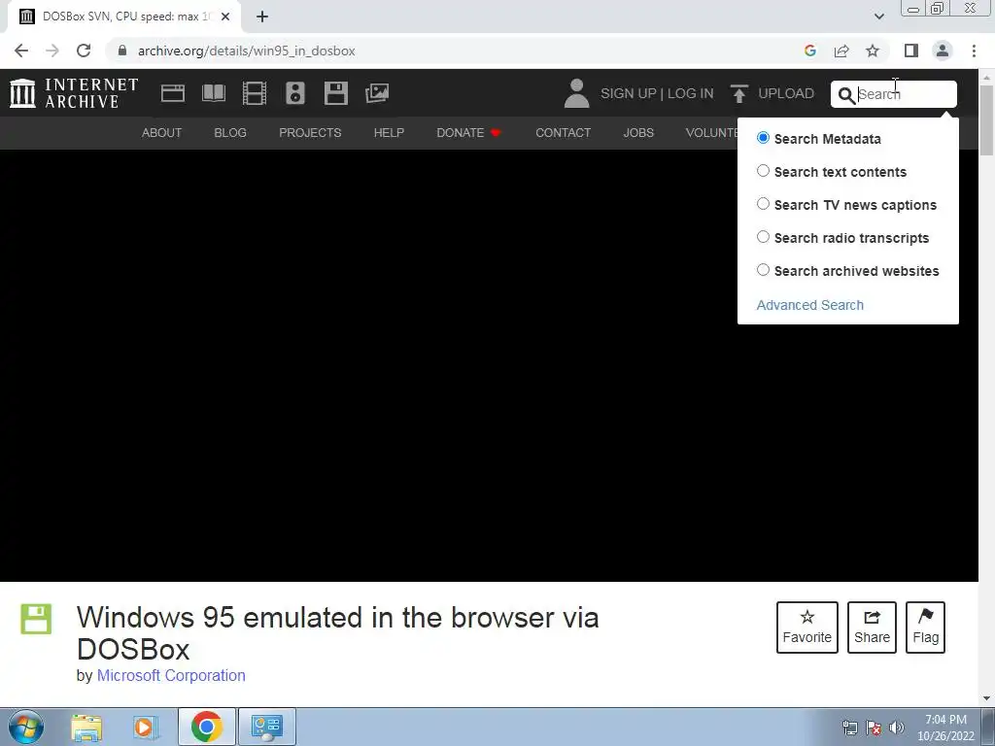
Task: Click the address bar URL
Action: point(246,51)
